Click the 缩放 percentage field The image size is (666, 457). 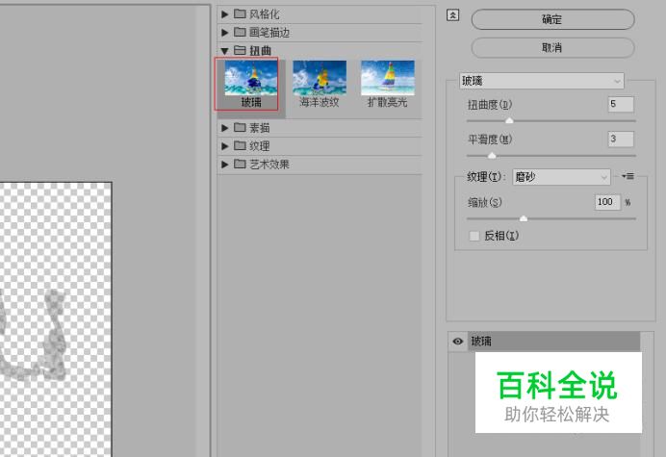click(607, 202)
